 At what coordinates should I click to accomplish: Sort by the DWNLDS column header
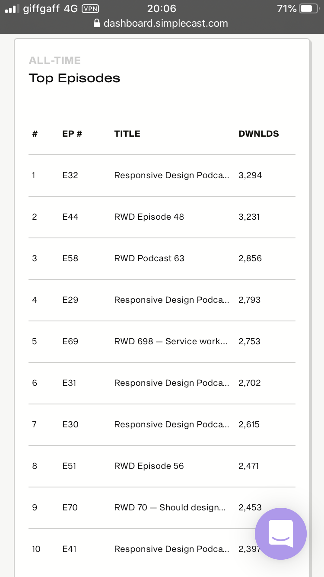tap(259, 134)
